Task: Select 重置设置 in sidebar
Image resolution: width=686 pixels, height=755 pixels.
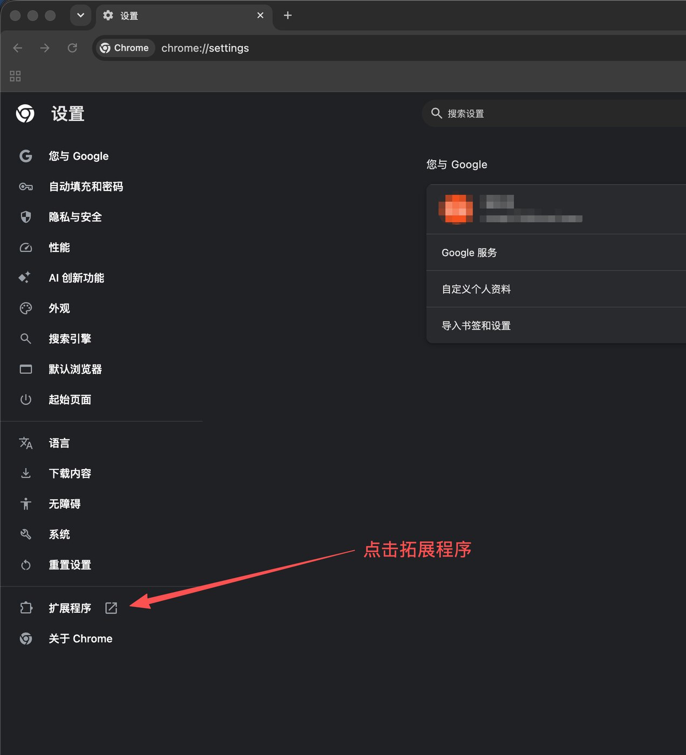Action: click(70, 565)
